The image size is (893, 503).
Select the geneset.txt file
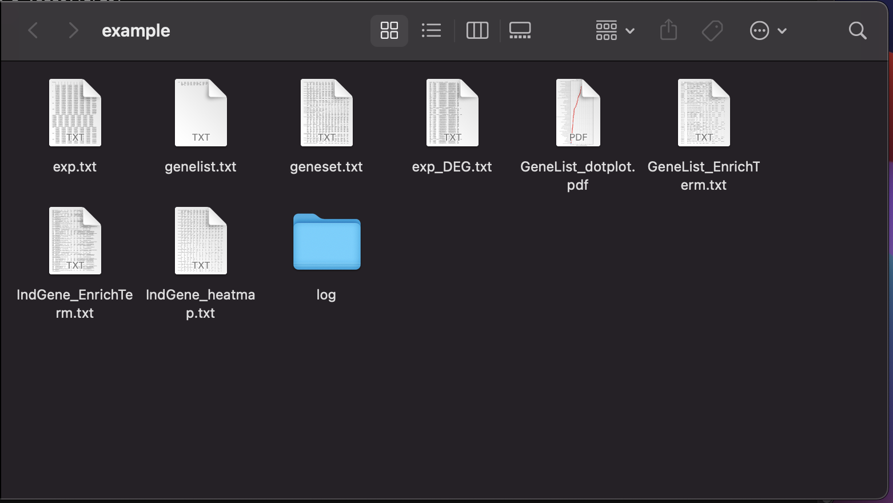[326, 113]
